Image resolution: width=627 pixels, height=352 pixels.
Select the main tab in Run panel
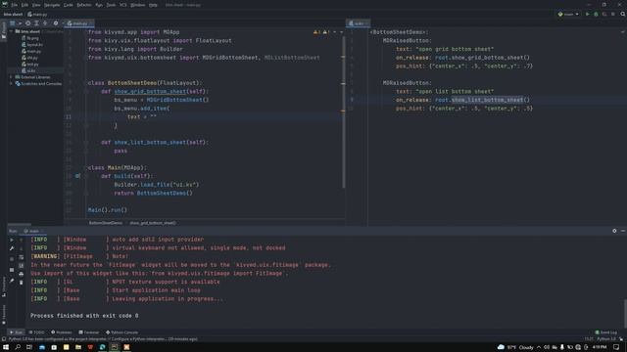click(x=32, y=231)
